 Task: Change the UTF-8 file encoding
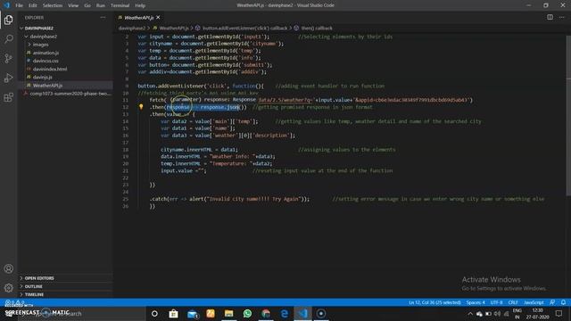pyautogui.click(x=496, y=302)
